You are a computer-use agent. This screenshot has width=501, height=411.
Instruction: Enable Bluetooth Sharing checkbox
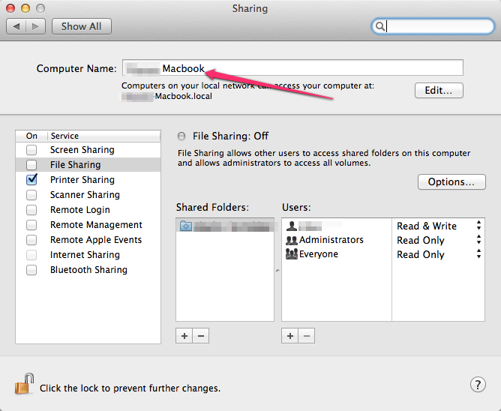click(31, 270)
